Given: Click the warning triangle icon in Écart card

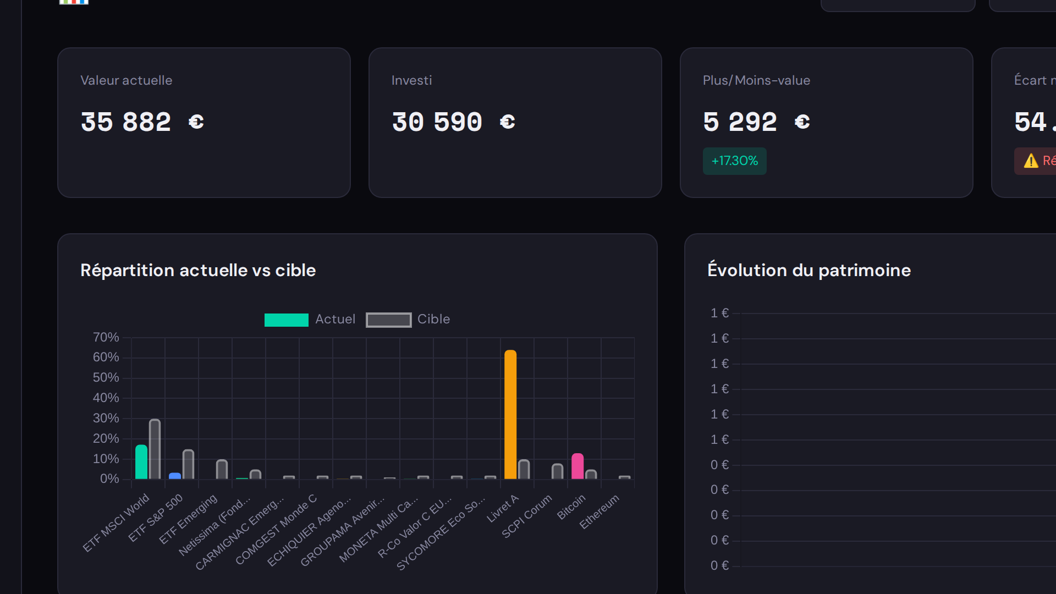Looking at the screenshot, I should click(x=1031, y=161).
